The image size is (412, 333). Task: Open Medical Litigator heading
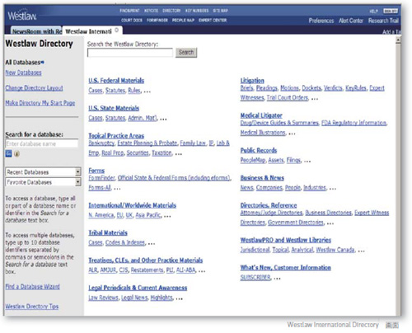click(x=261, y=115)
